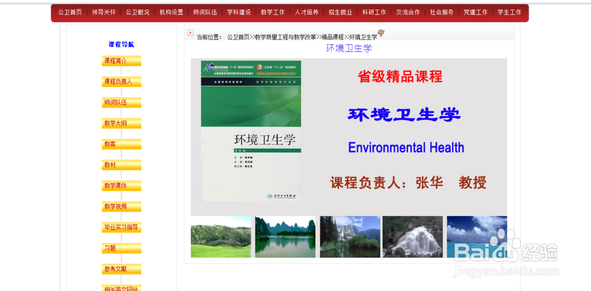Click the red 省级精品课程 text
This screenshot has height=291, width=591.
(x=400, y=76)
